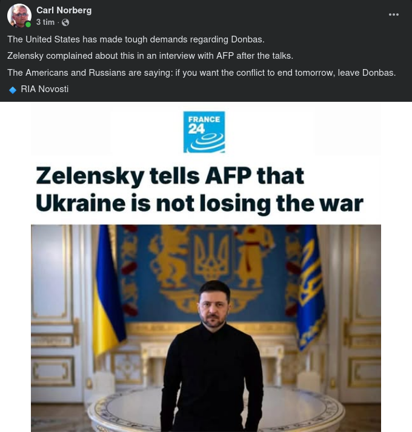
Task: Click the public globe audience icon
Action: pyautogui.click(x=65, y=22)
